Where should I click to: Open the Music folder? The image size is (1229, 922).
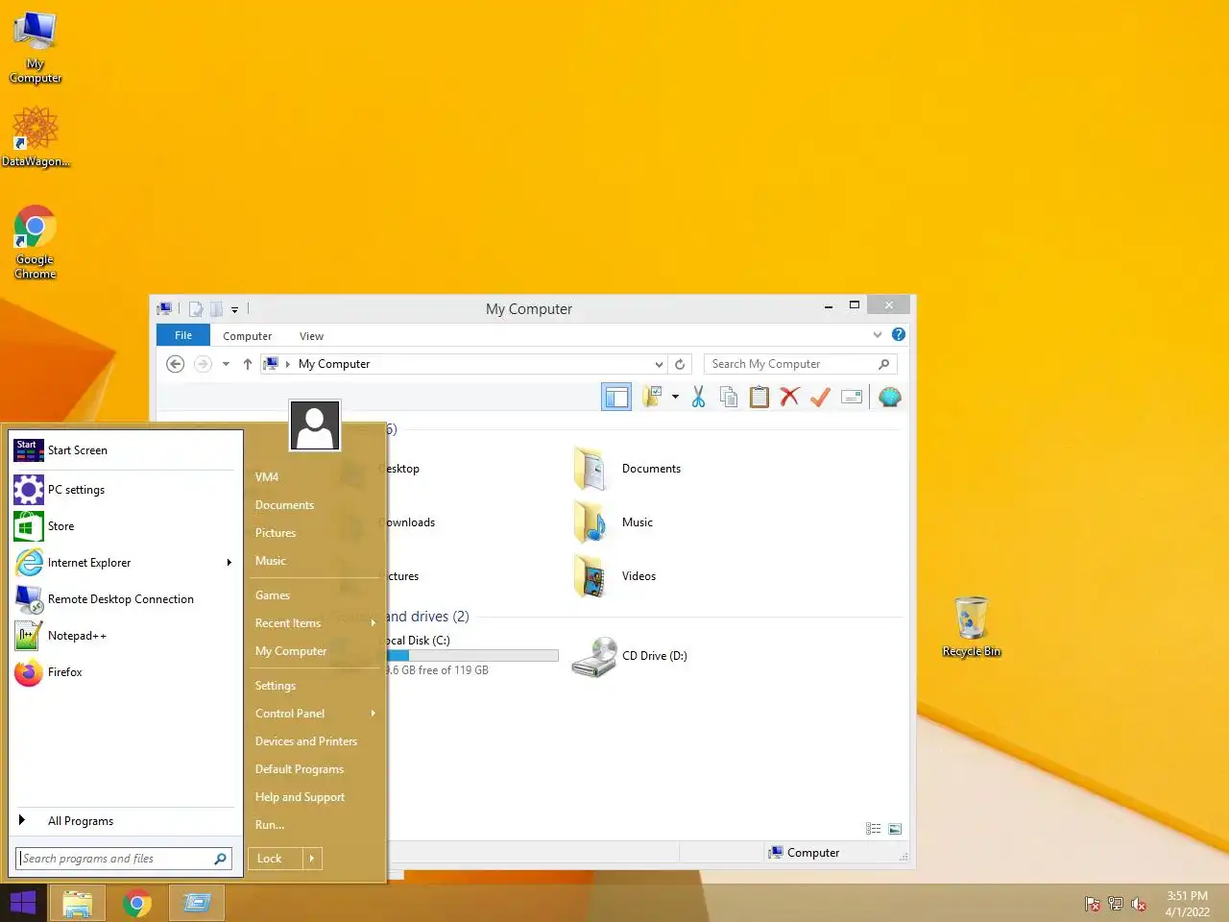[x=614, y=522]
